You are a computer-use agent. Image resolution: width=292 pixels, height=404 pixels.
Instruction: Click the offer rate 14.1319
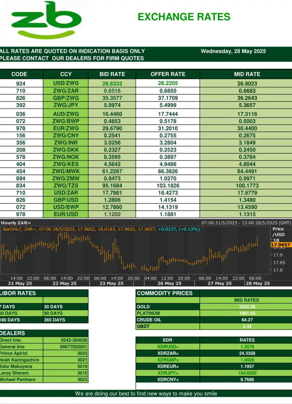tap(168, 207)
